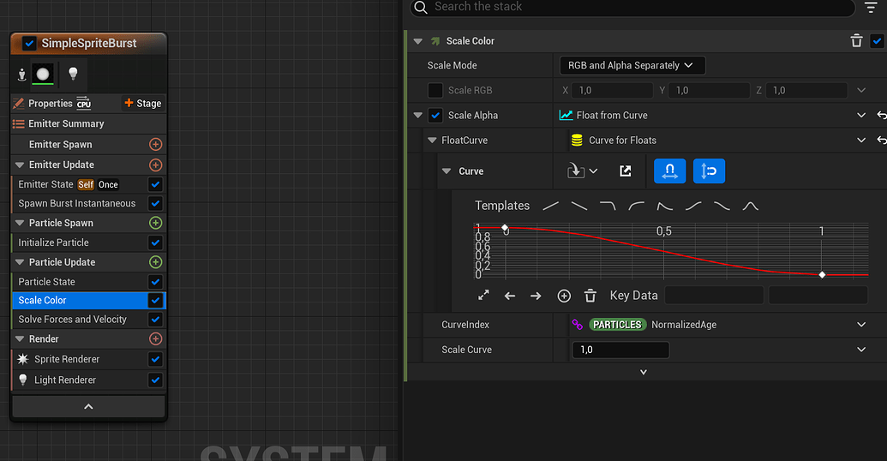Disable the Sprite Renderer checkbox

pos(155,359)
